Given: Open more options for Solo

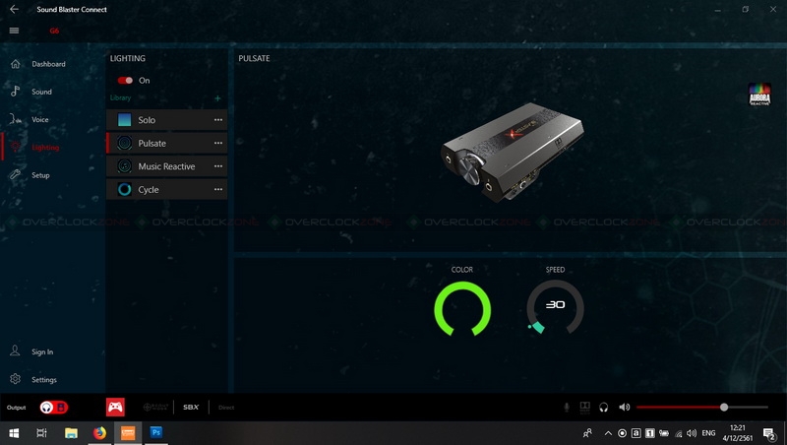Looking at the screenshot, I should [x=218, y=120].
